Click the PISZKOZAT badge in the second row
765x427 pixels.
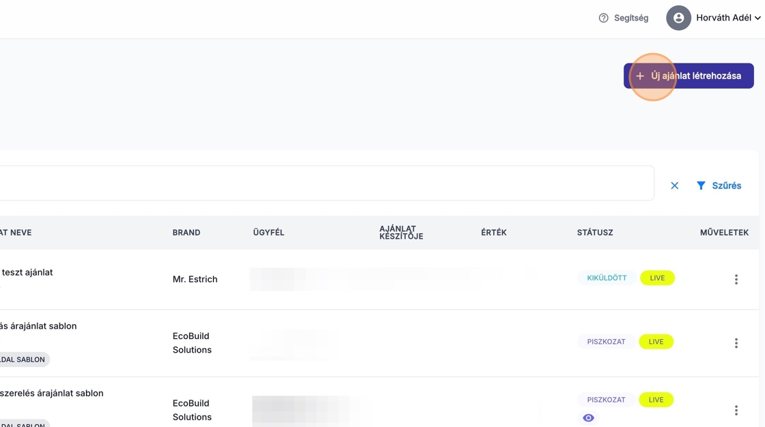pyautogui.click(x=606, y=342)
